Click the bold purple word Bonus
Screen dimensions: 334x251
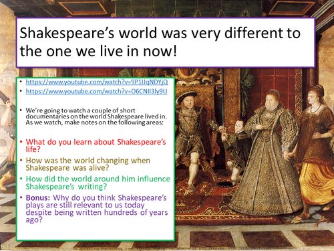(38, 197)
